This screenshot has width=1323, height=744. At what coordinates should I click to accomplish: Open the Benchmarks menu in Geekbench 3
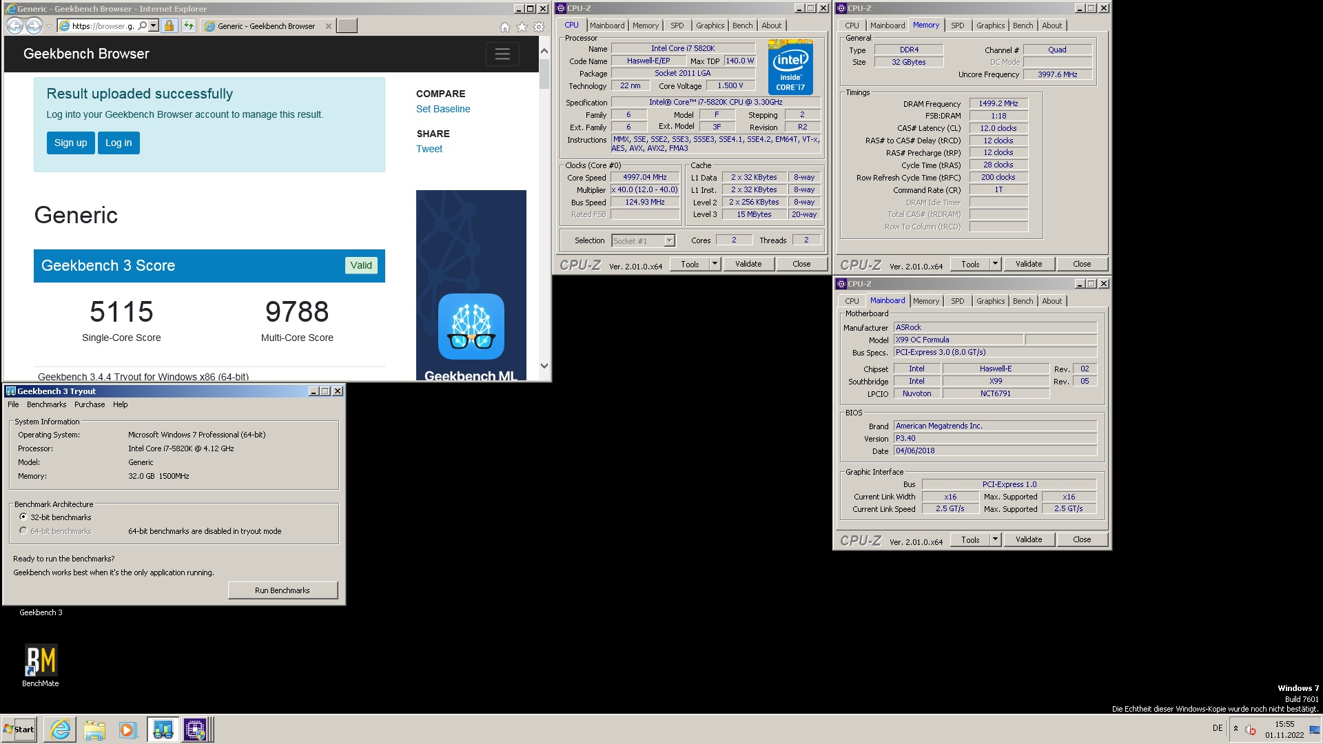pos(46,404)
